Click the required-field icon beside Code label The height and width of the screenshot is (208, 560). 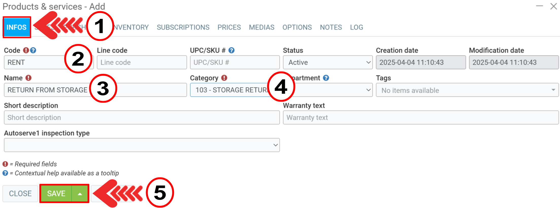point(26,50)
